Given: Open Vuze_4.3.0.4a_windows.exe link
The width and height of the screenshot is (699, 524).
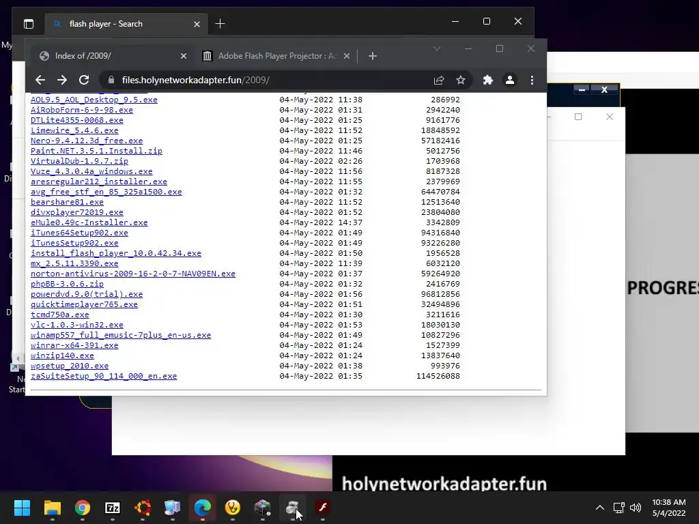Looking at the screenshot, I should click(91, 171).
